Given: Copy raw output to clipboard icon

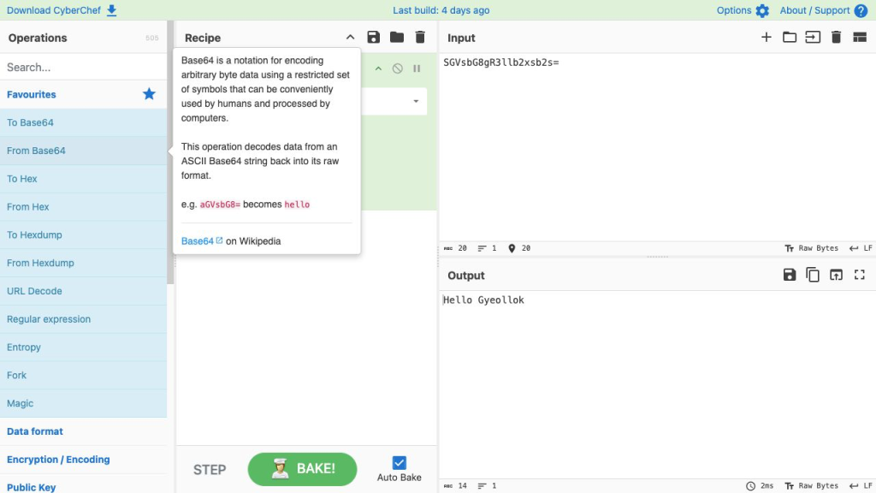Looking at the screenshot, I should (x=813, y=275).
